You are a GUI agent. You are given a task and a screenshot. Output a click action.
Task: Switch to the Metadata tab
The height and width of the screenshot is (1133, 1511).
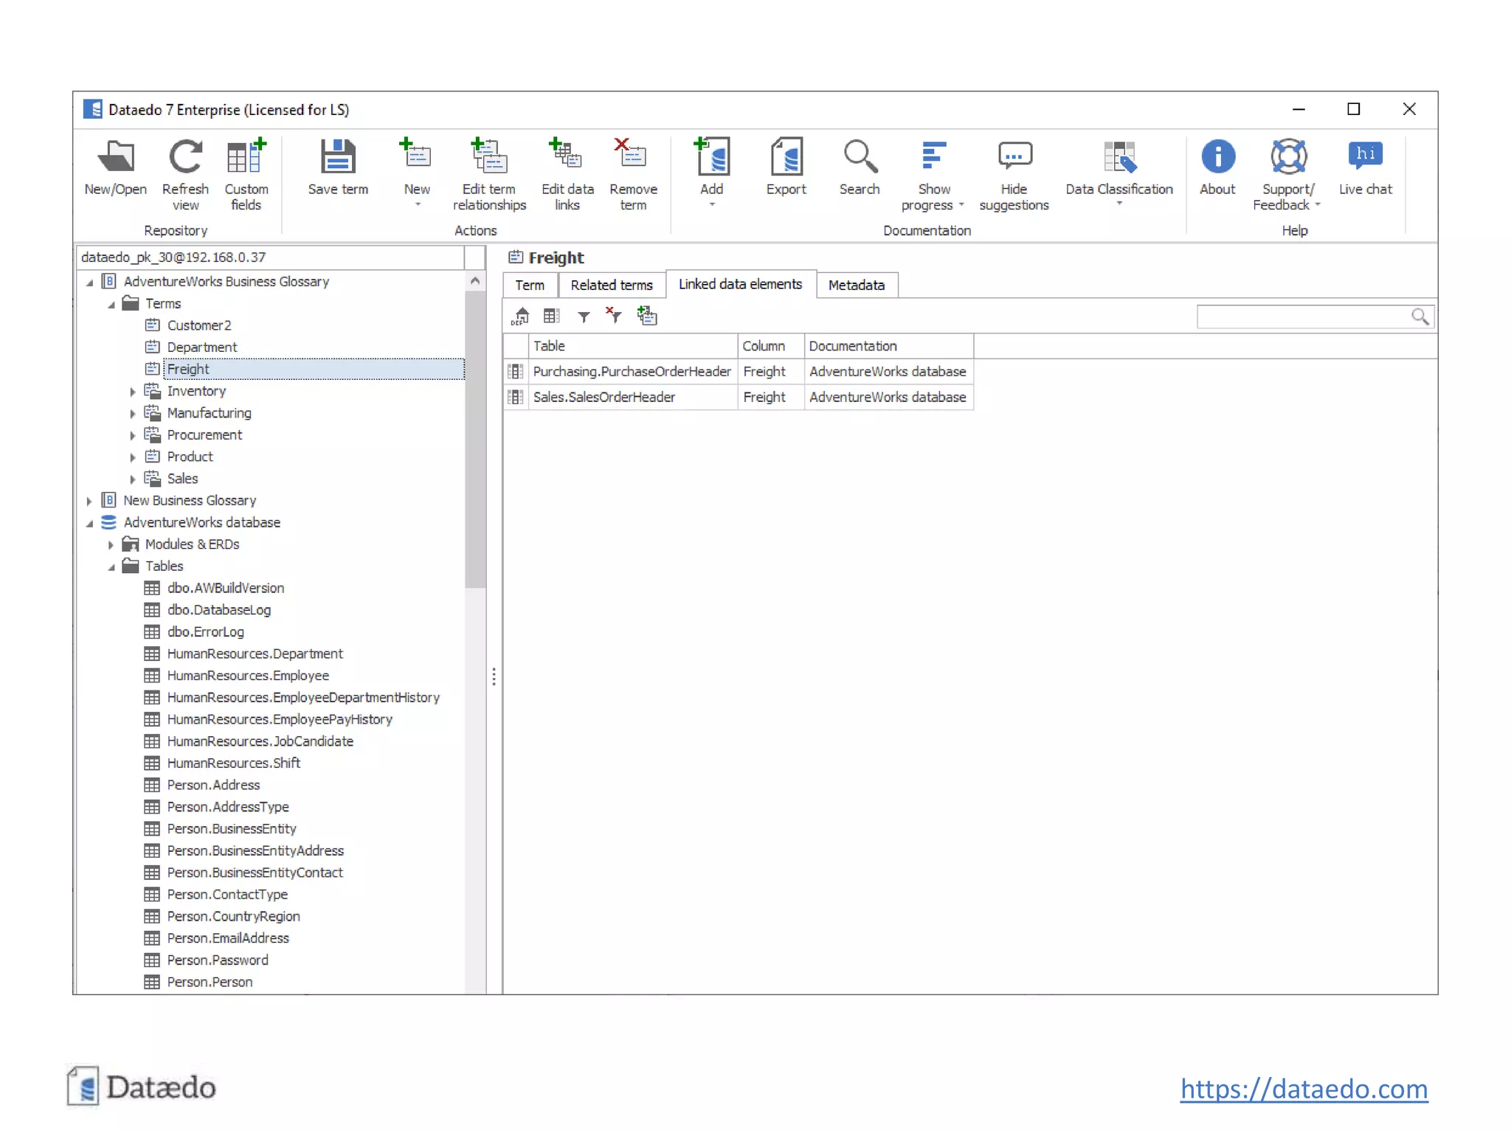(856, 285)
